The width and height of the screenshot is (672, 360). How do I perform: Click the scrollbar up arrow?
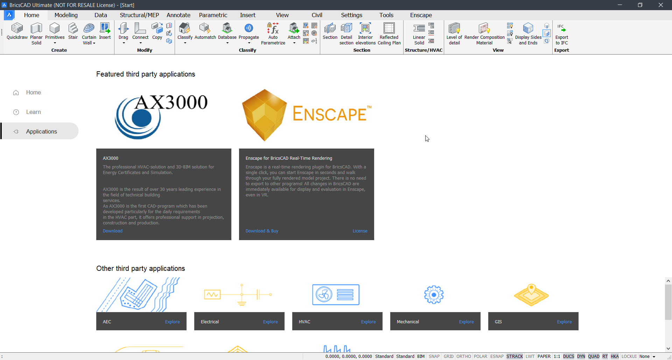pos(668,281)
